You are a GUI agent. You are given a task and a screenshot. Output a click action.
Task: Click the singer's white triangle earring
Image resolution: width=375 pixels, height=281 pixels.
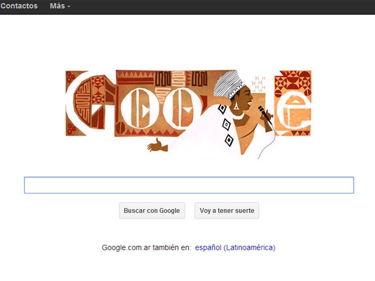pos(236,106)
